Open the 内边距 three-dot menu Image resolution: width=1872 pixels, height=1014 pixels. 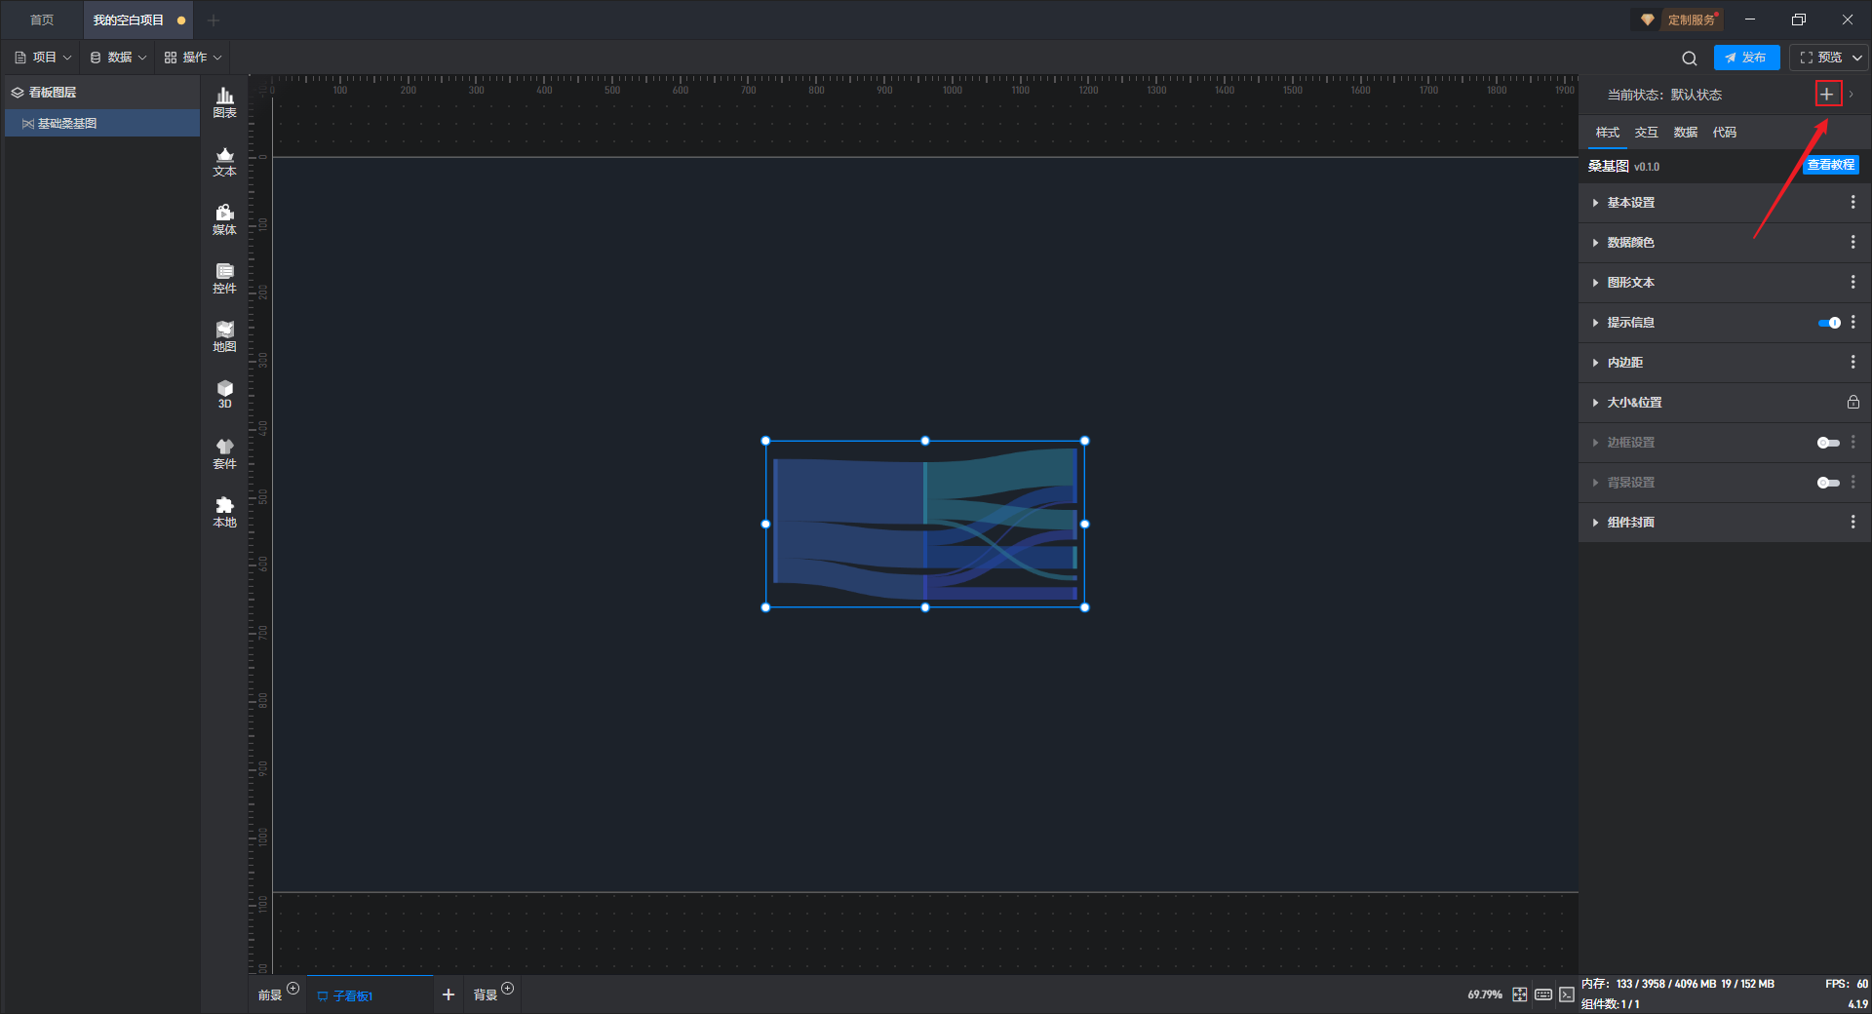1853,362
